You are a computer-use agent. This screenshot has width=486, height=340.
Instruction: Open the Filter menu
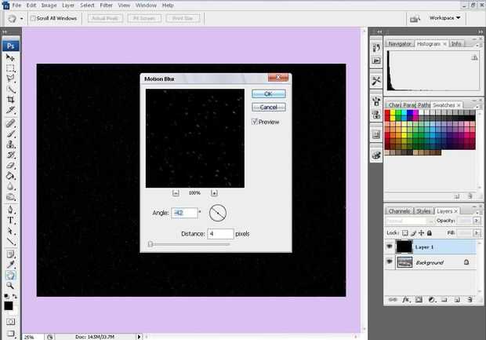106,5
